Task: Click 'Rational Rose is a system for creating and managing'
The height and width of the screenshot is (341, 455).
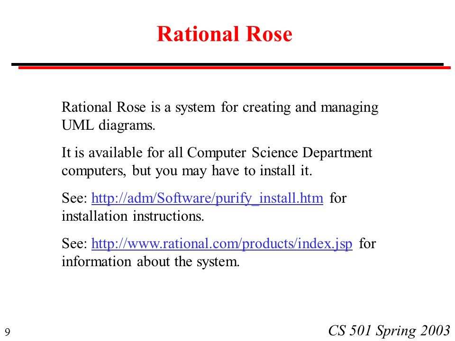Action: pyautogui.click(x=220, y=108)
